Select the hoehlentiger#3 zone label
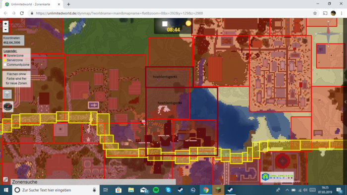Viewport: 347px width, 195px height. tap(165, 77)
